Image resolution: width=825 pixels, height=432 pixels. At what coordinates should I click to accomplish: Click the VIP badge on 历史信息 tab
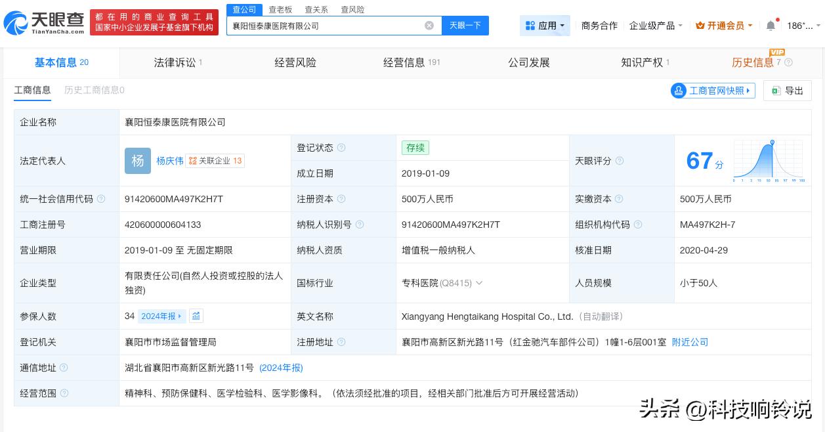[x=777, y=51]
